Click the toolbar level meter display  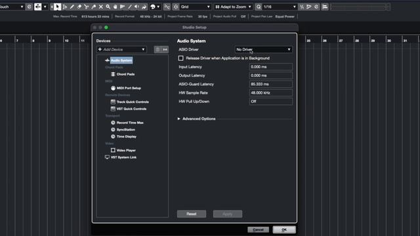tap(358, 7)
